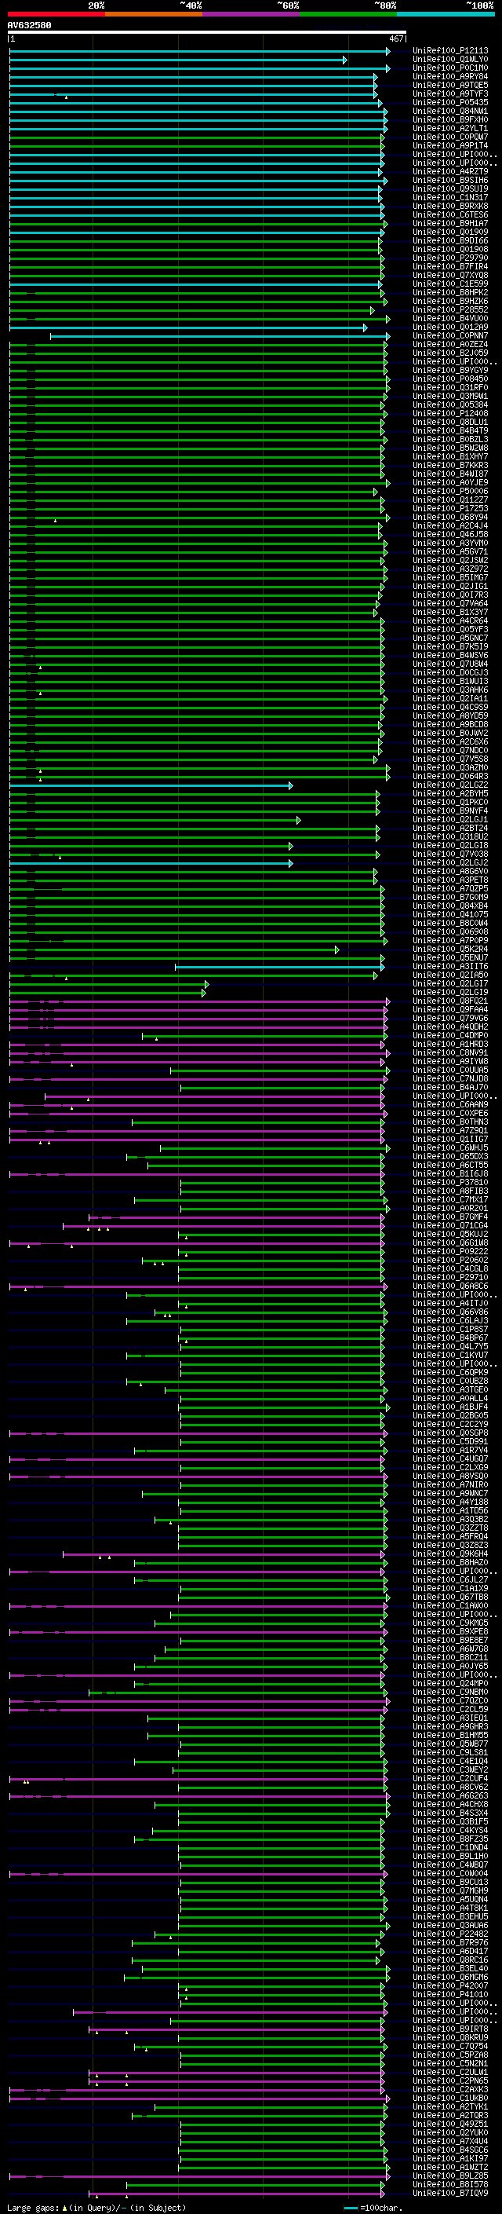Select UniRef100_Q2LGI7 label
The height and width of the screenshot is (2214, 502).
tap(450, 983)
